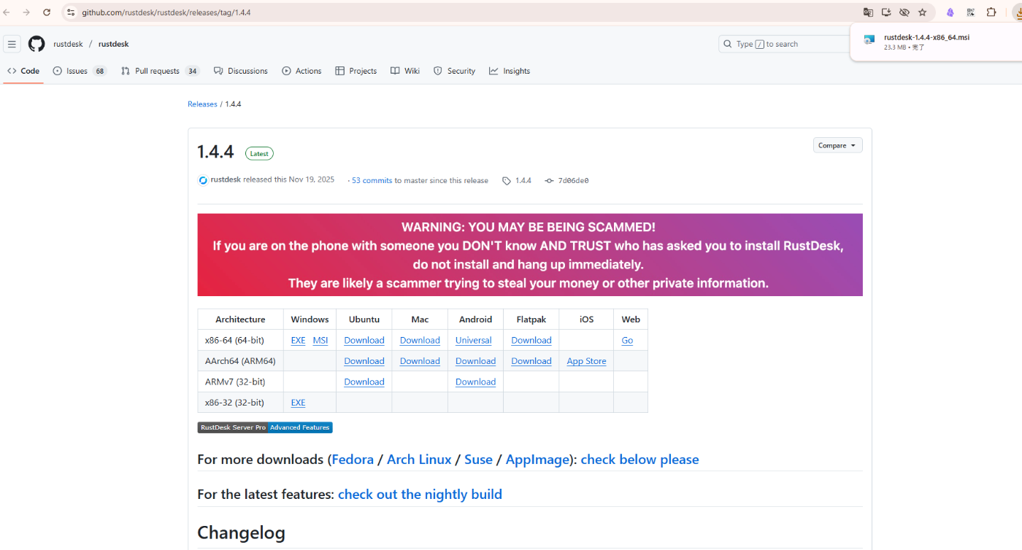Download Flatpak AArch64 build

(x=531, y=361)
